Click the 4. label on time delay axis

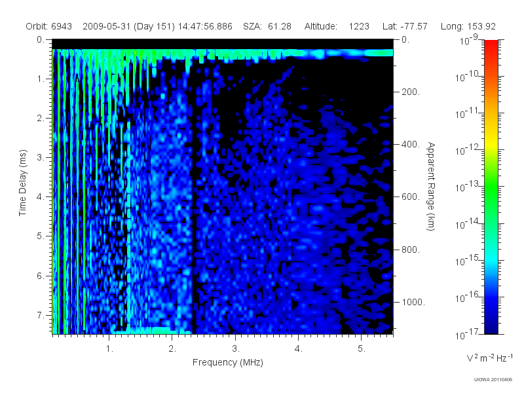coord(41,197)
